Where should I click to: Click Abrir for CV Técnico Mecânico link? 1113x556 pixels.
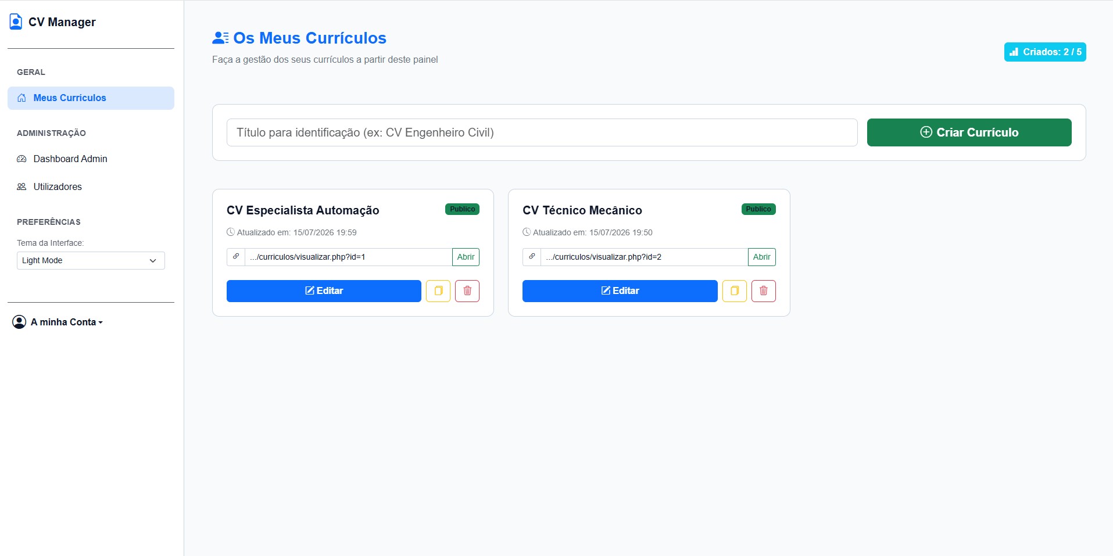point(761,257)
